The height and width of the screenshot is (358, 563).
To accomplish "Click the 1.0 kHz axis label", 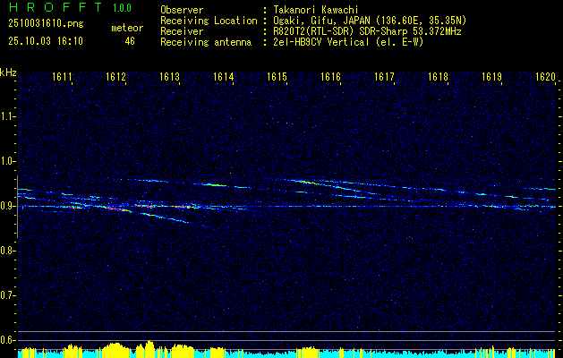I will 7,161.
